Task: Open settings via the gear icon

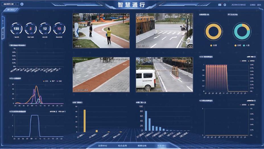Action: pyautogui.click(x=225, y=5)
